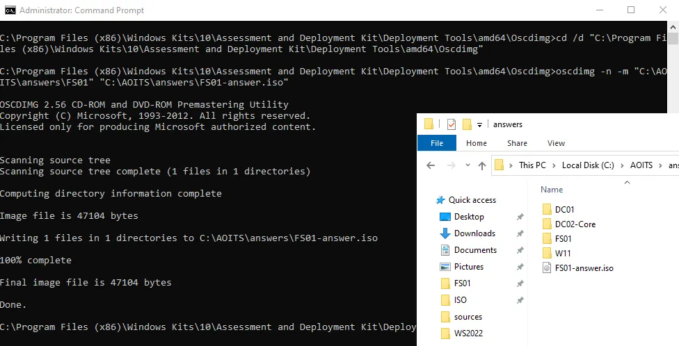Screen dimensions: 679x346
Task: Click the Properties checkmark icon in quick access toolbar
Action: point(452,124)
